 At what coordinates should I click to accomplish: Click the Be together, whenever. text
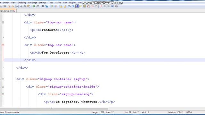(77, 102)
